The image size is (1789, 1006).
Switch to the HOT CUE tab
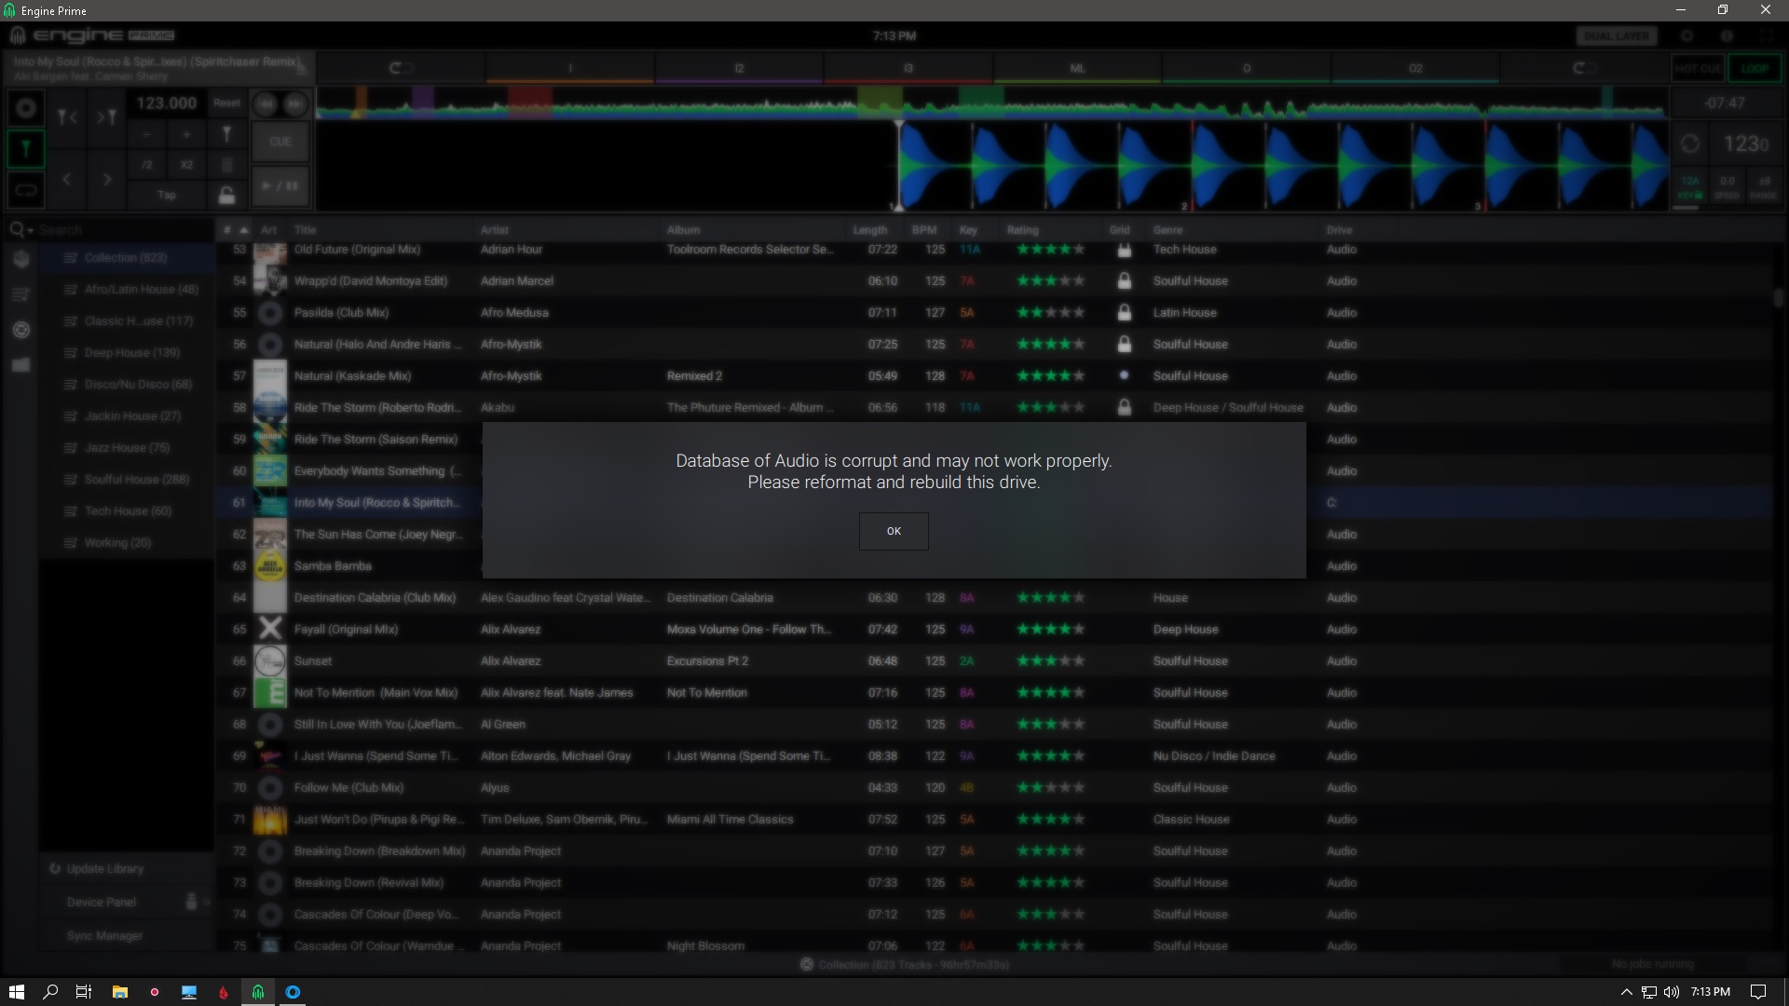pos(1698,68)
